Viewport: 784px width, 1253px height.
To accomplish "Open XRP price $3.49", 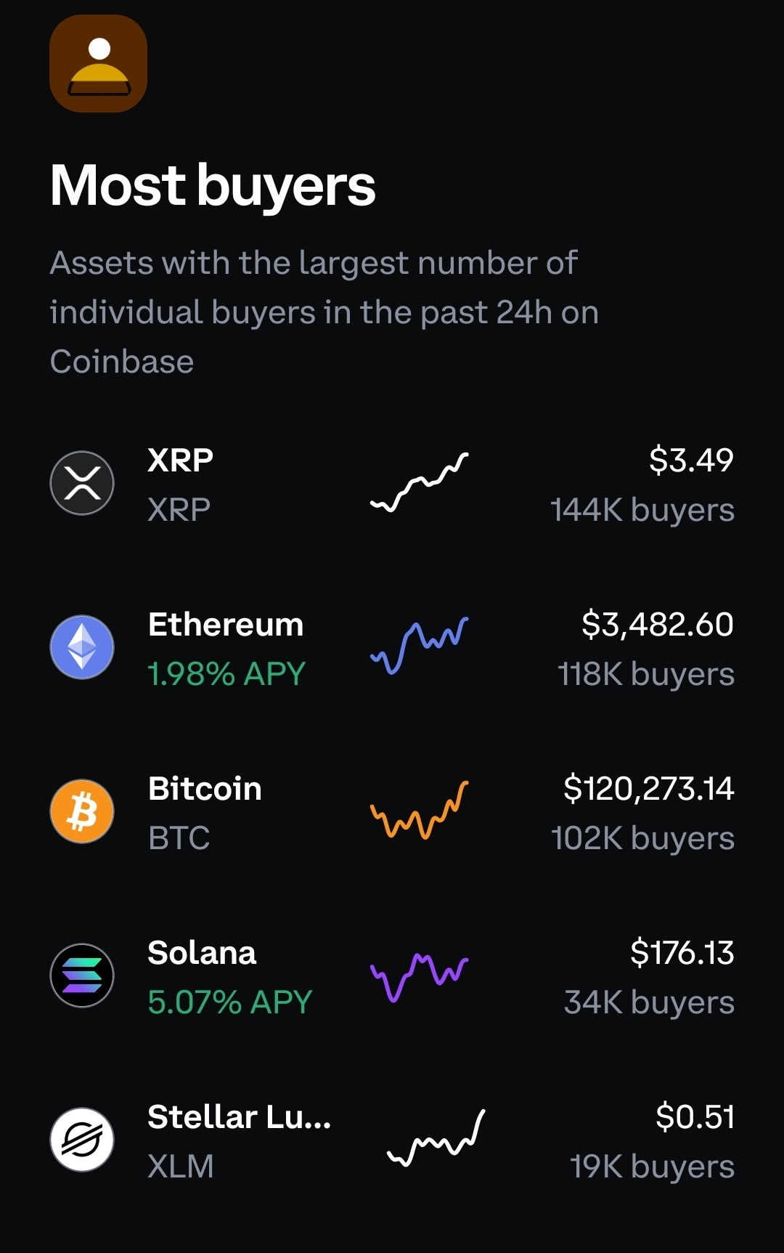I will [x=691, y=460].
